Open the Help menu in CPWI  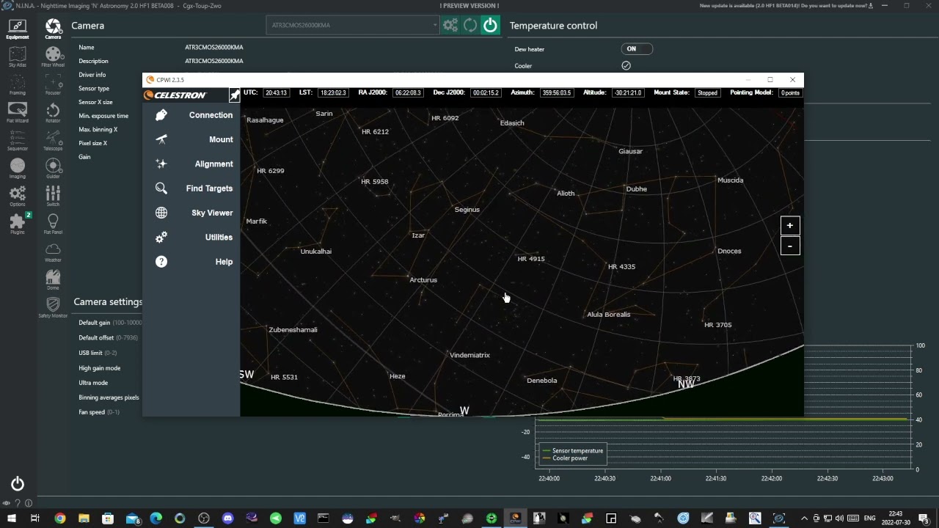click(x=193, y=262)
